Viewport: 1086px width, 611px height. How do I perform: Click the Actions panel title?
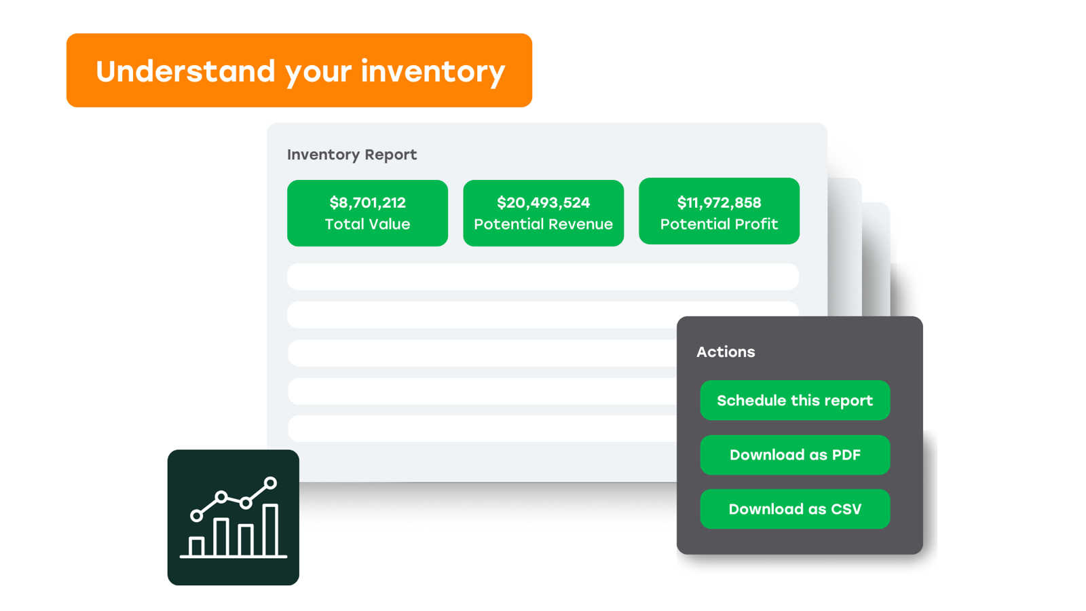coord(726,352)
